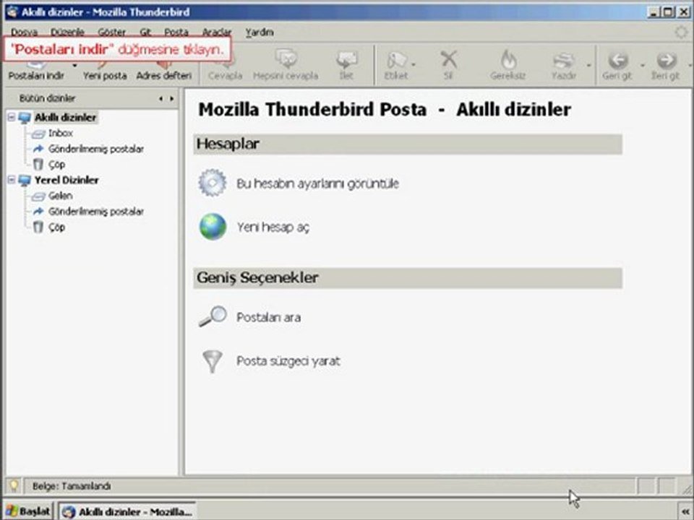Viewport: 694px width, 520px height.
Task: Switch to previous folder view arrow
Action: tap(161, 99)
